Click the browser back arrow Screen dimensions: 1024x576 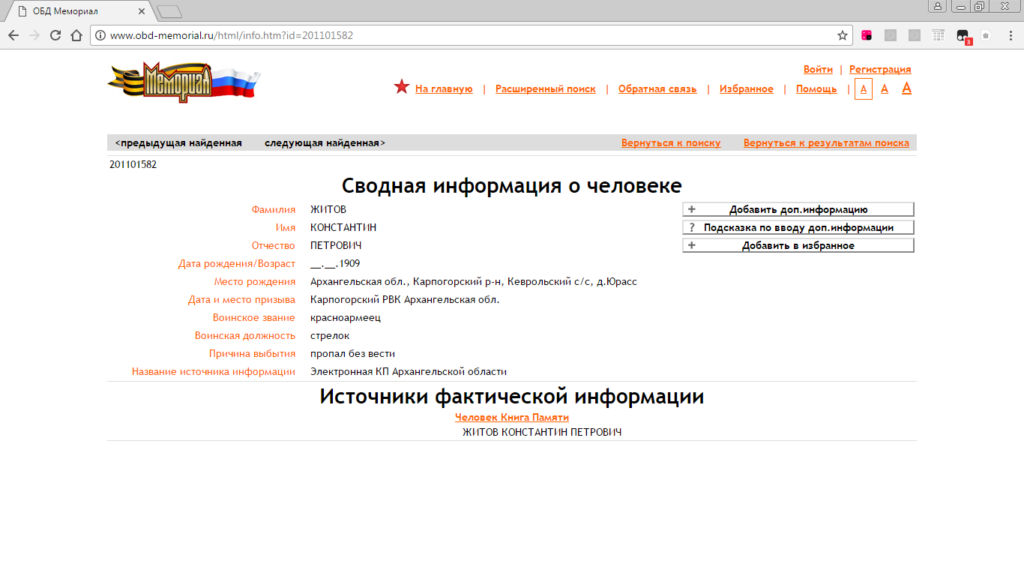coord(13,35)
